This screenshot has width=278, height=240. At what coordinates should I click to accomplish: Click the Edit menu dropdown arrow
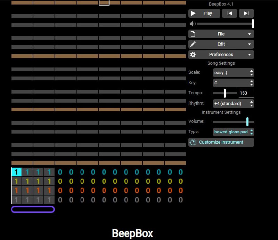(x=250, y=44)
